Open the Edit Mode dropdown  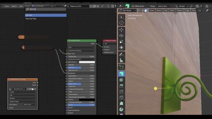tap(128, 11)
